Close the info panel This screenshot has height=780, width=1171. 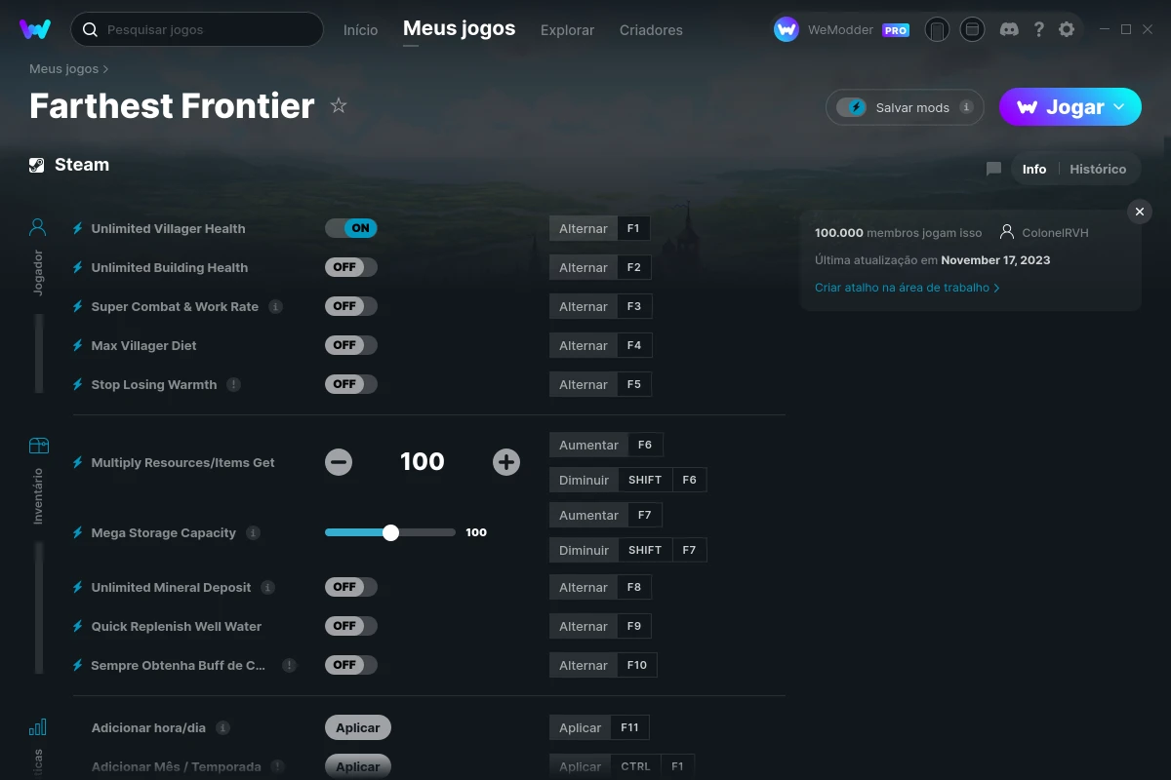tap(1139, 212)
